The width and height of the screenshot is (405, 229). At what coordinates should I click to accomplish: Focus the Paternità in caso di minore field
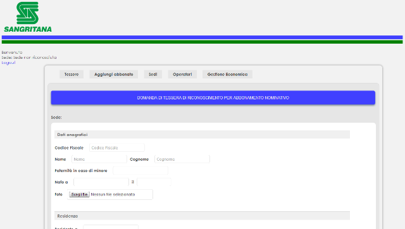tap(140, 170)
